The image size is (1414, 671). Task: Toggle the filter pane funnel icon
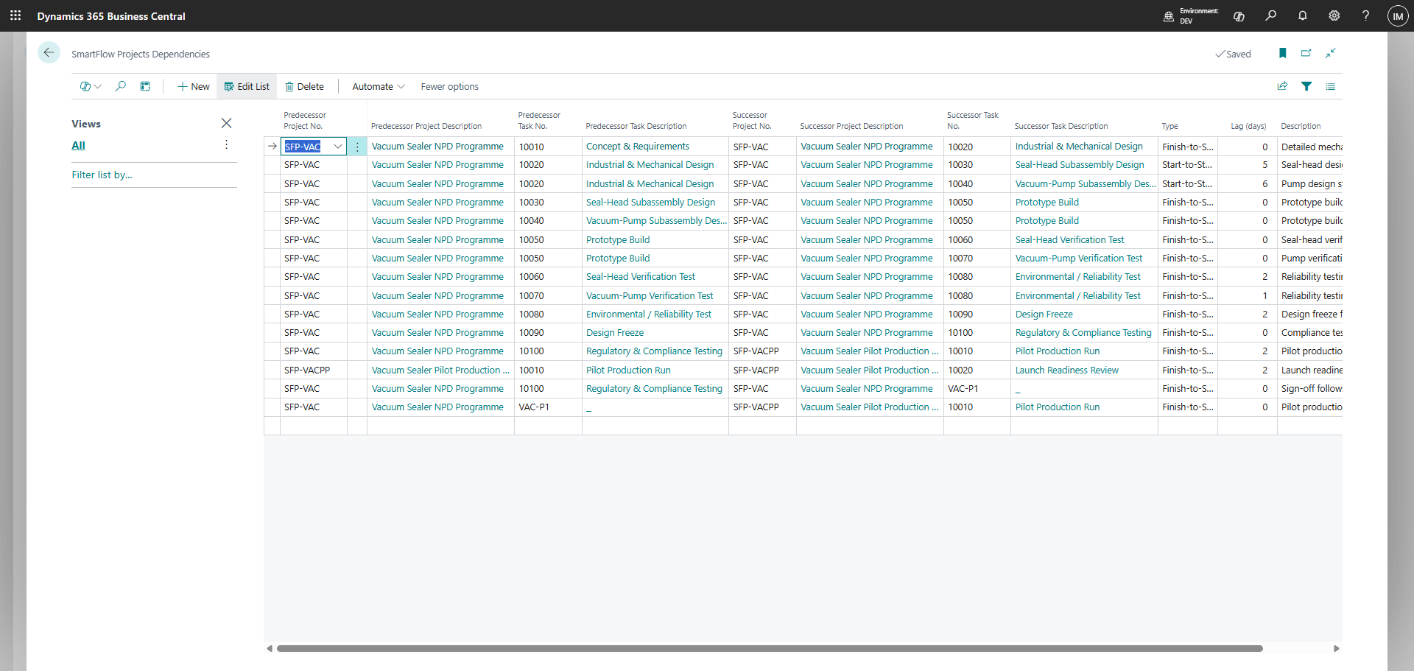point(1306,86)
